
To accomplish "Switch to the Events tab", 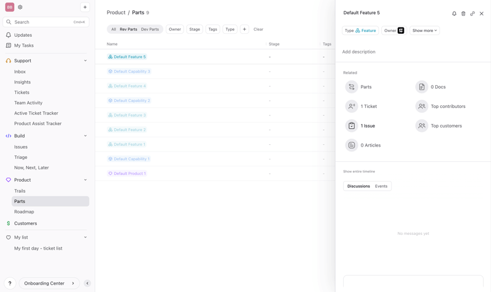I will pos(381,186).
